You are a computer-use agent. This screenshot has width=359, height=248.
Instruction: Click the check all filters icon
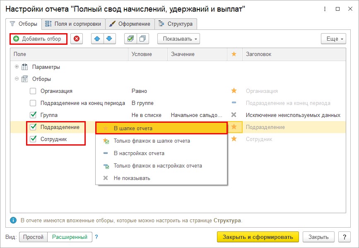[130, 39]
